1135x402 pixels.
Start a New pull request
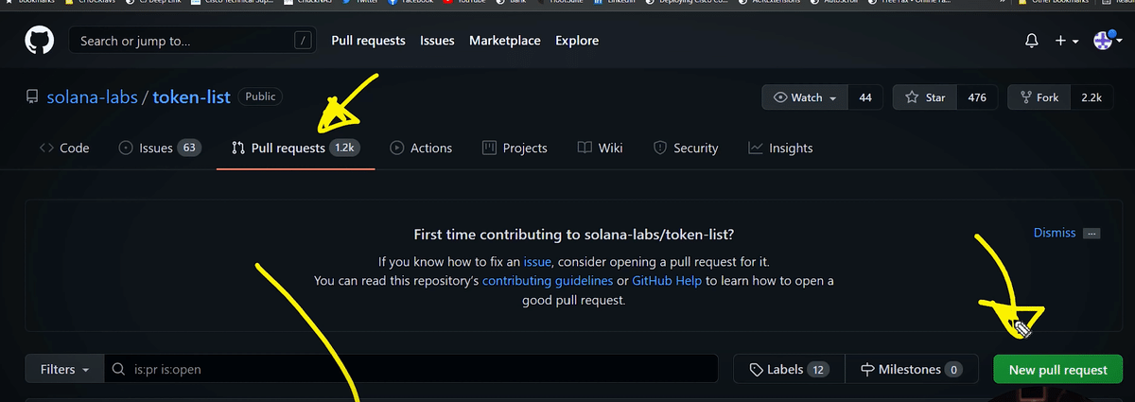pos(1057,370)
